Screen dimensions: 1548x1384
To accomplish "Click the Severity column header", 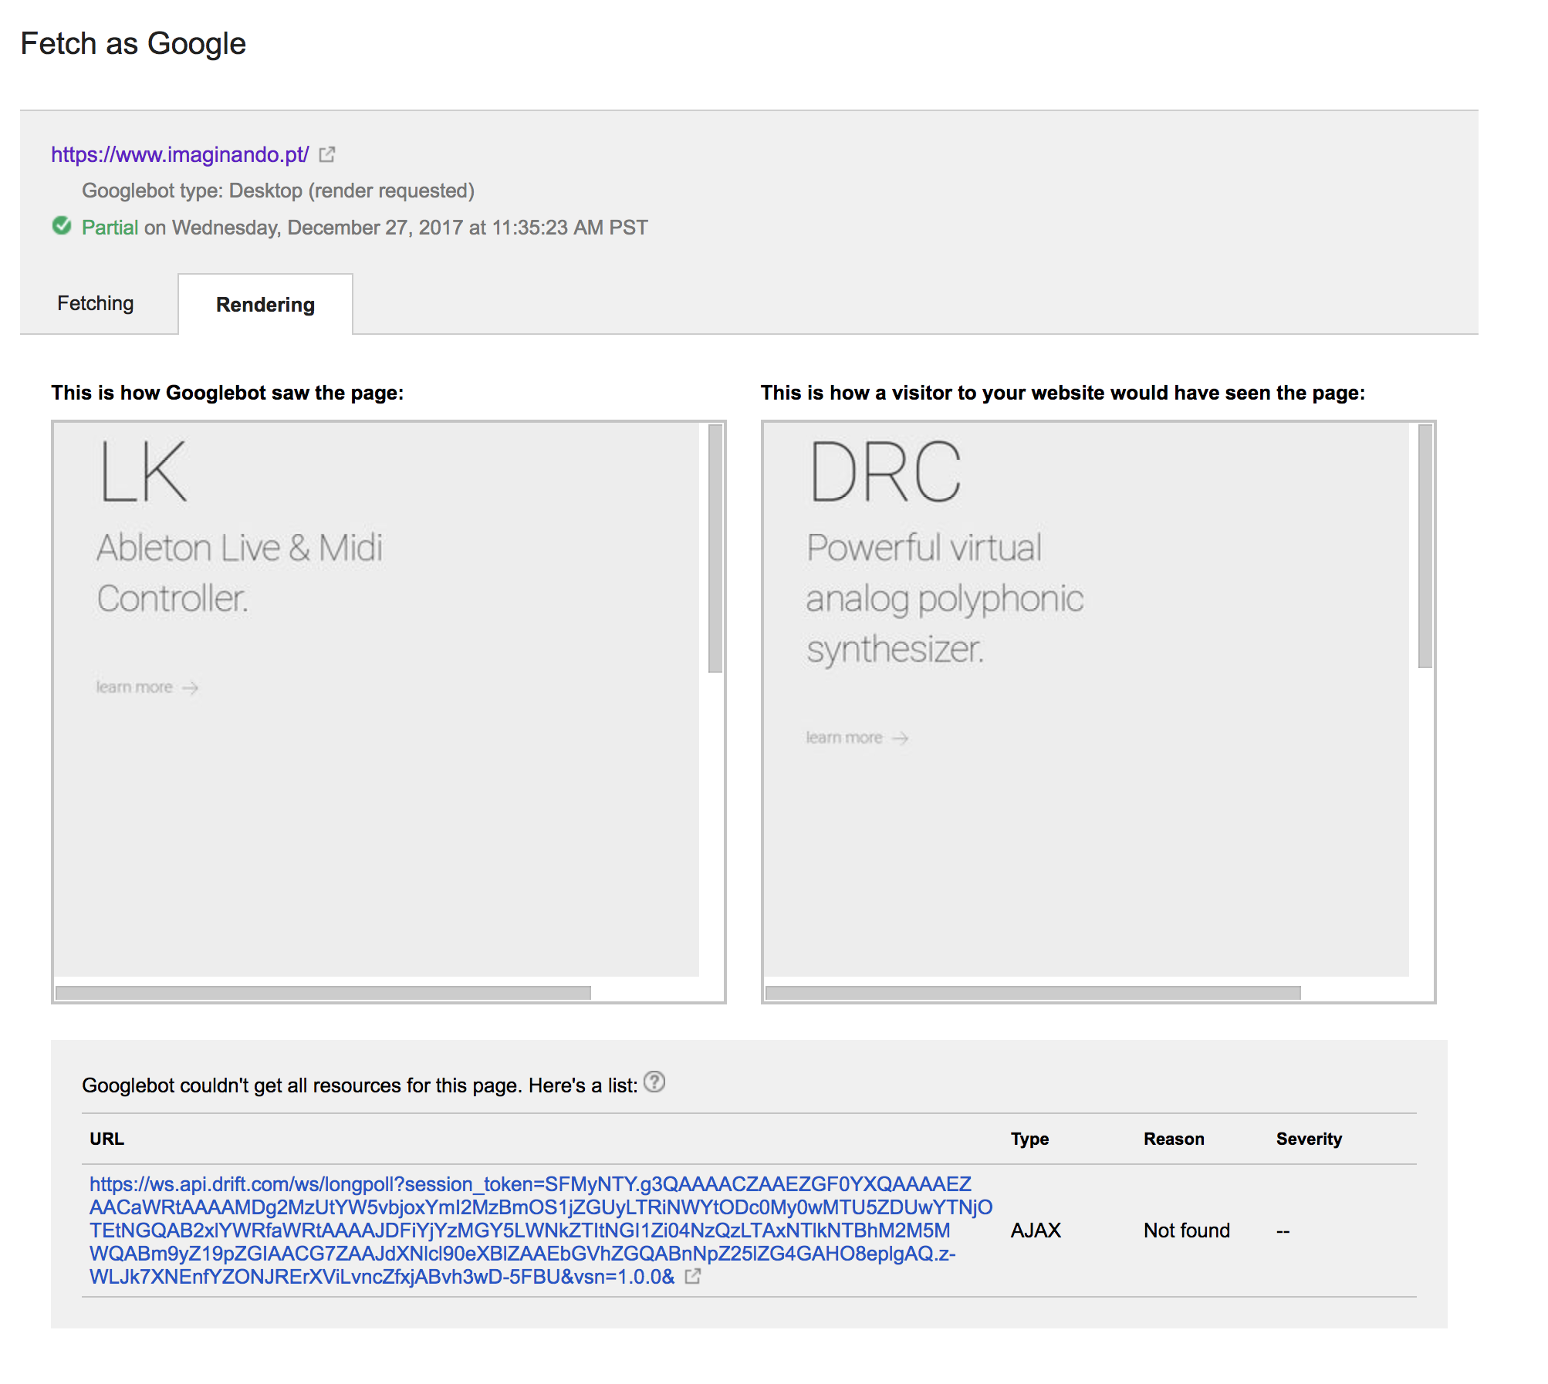I will tap(1309, 1139).
